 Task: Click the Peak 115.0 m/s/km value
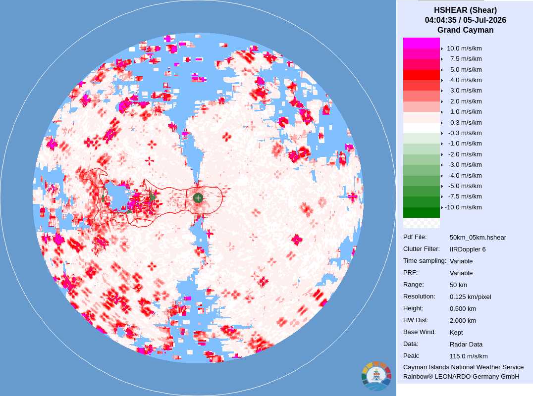click(x=469, y=356)
